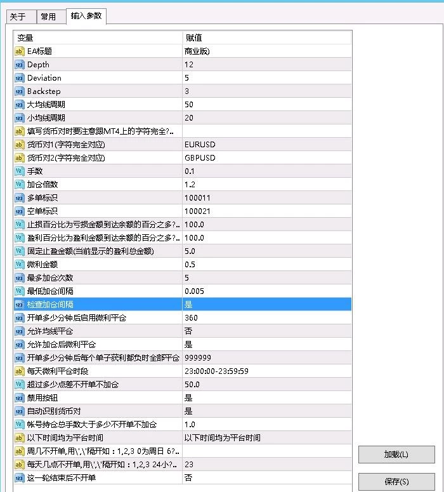
Task: Click the decimal type icon beside 微利金额
Action: (19, 264)
